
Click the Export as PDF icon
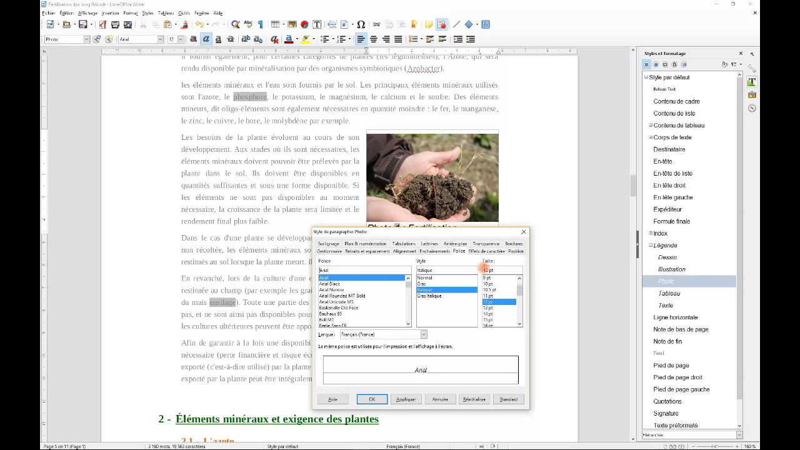pyautogui.click(x=102, y=24)
